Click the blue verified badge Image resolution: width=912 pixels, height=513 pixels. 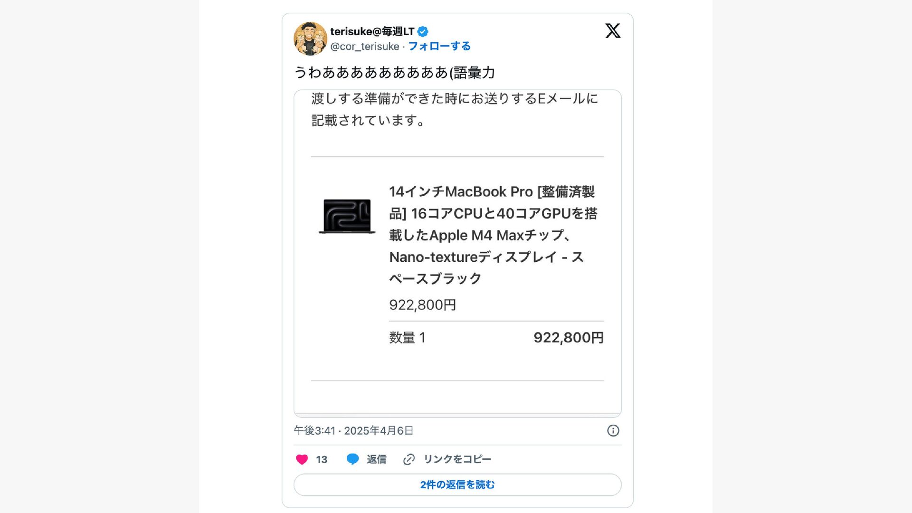[x=423, y=32]
